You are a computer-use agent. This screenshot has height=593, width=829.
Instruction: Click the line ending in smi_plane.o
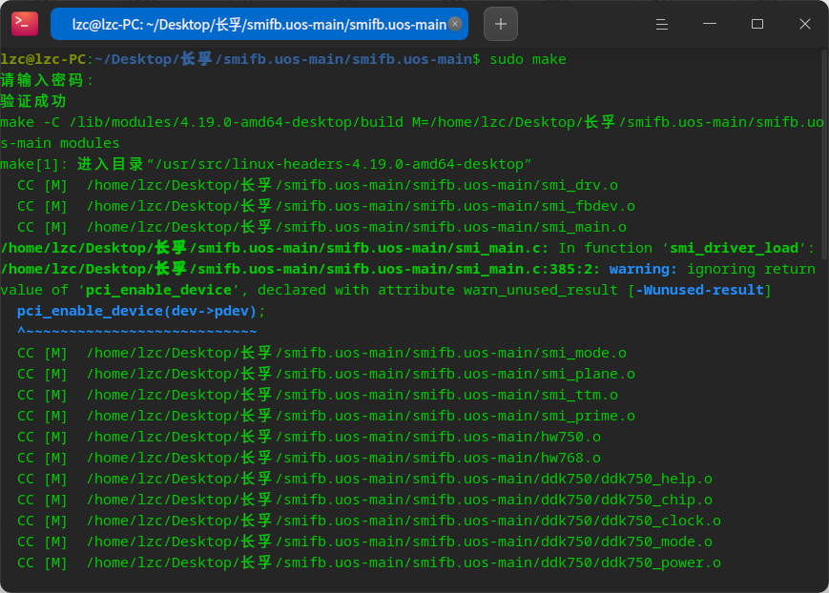[325, 374]
